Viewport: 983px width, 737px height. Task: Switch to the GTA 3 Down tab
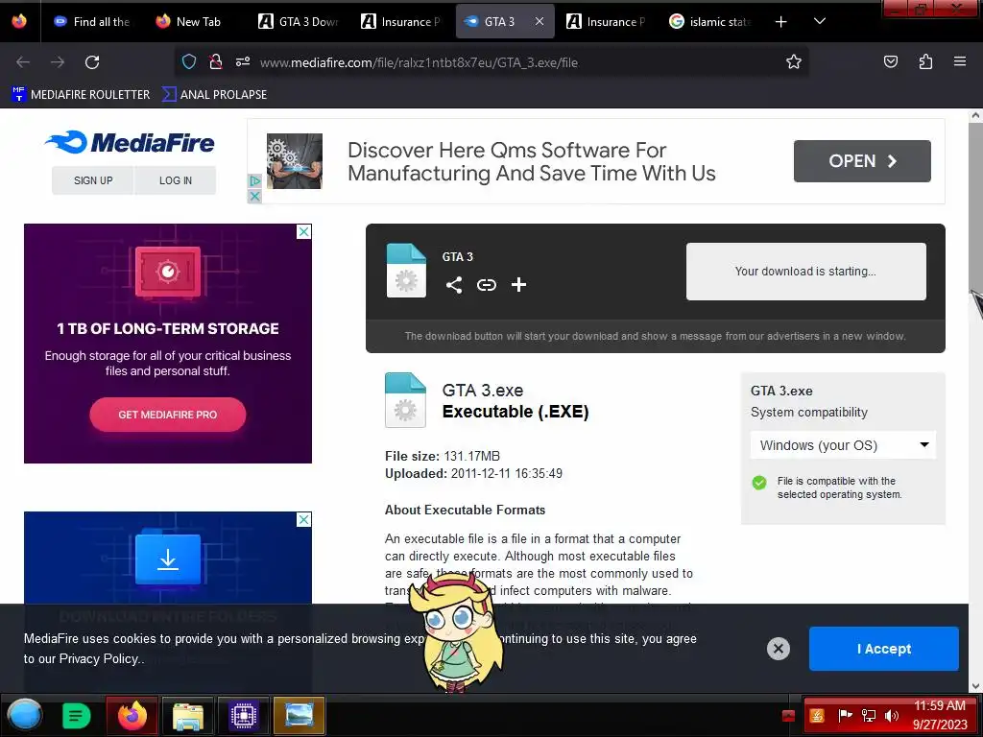click(300, 21)
